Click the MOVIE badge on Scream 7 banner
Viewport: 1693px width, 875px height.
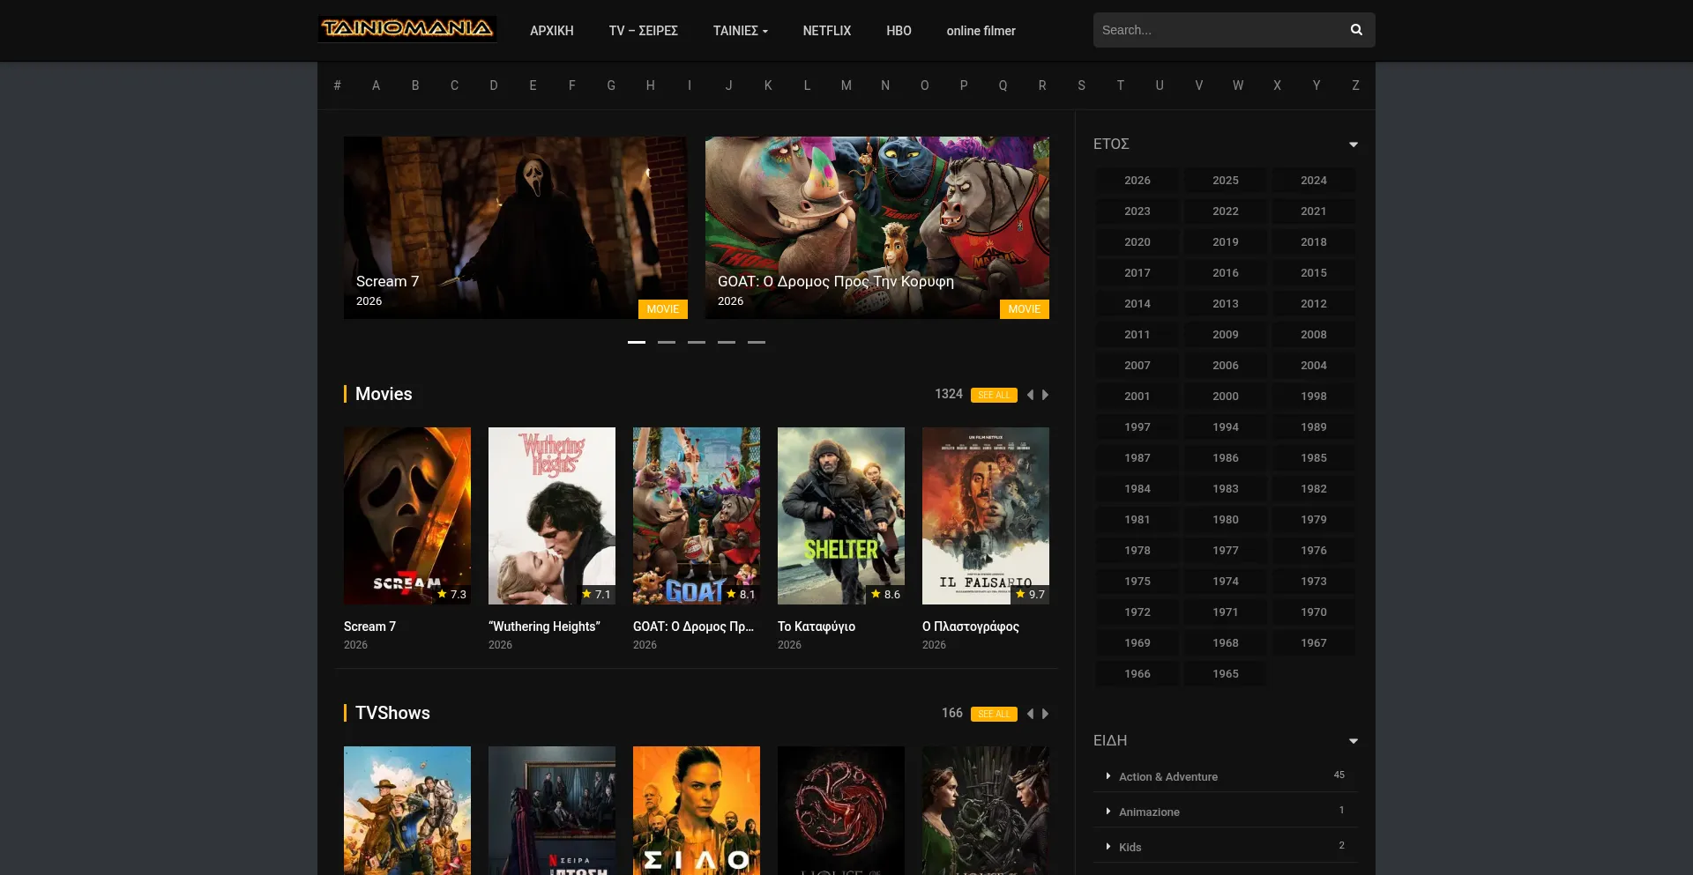(663, 309)
